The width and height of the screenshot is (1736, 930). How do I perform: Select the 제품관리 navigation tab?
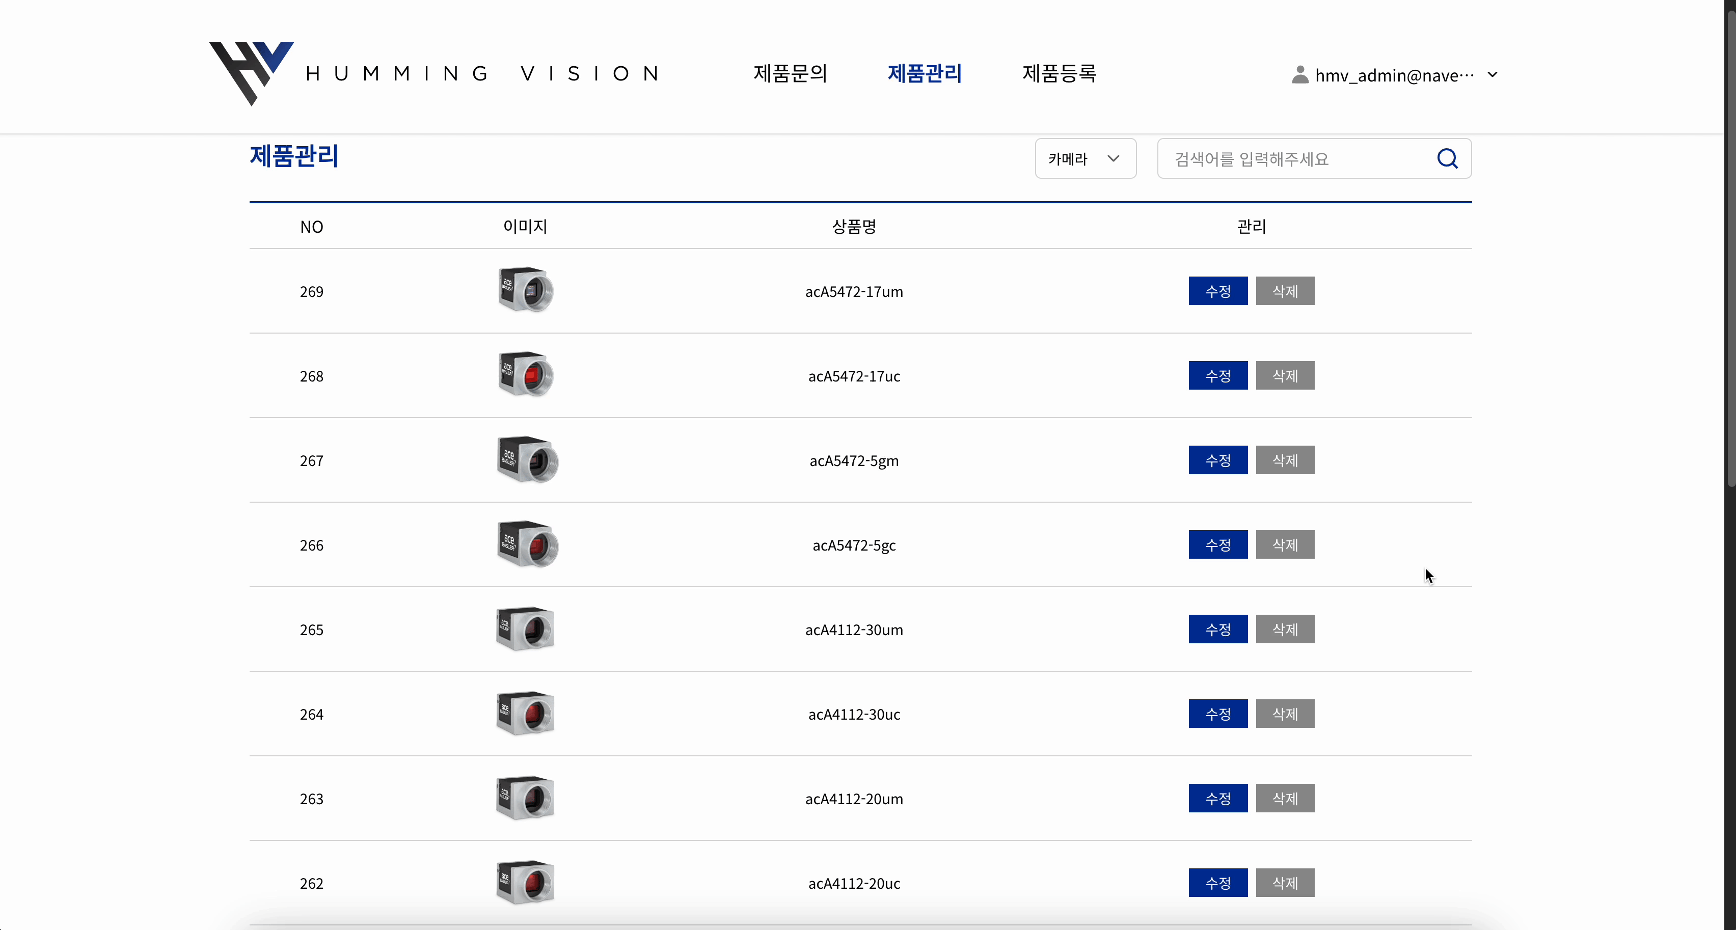tap(924, 73)
